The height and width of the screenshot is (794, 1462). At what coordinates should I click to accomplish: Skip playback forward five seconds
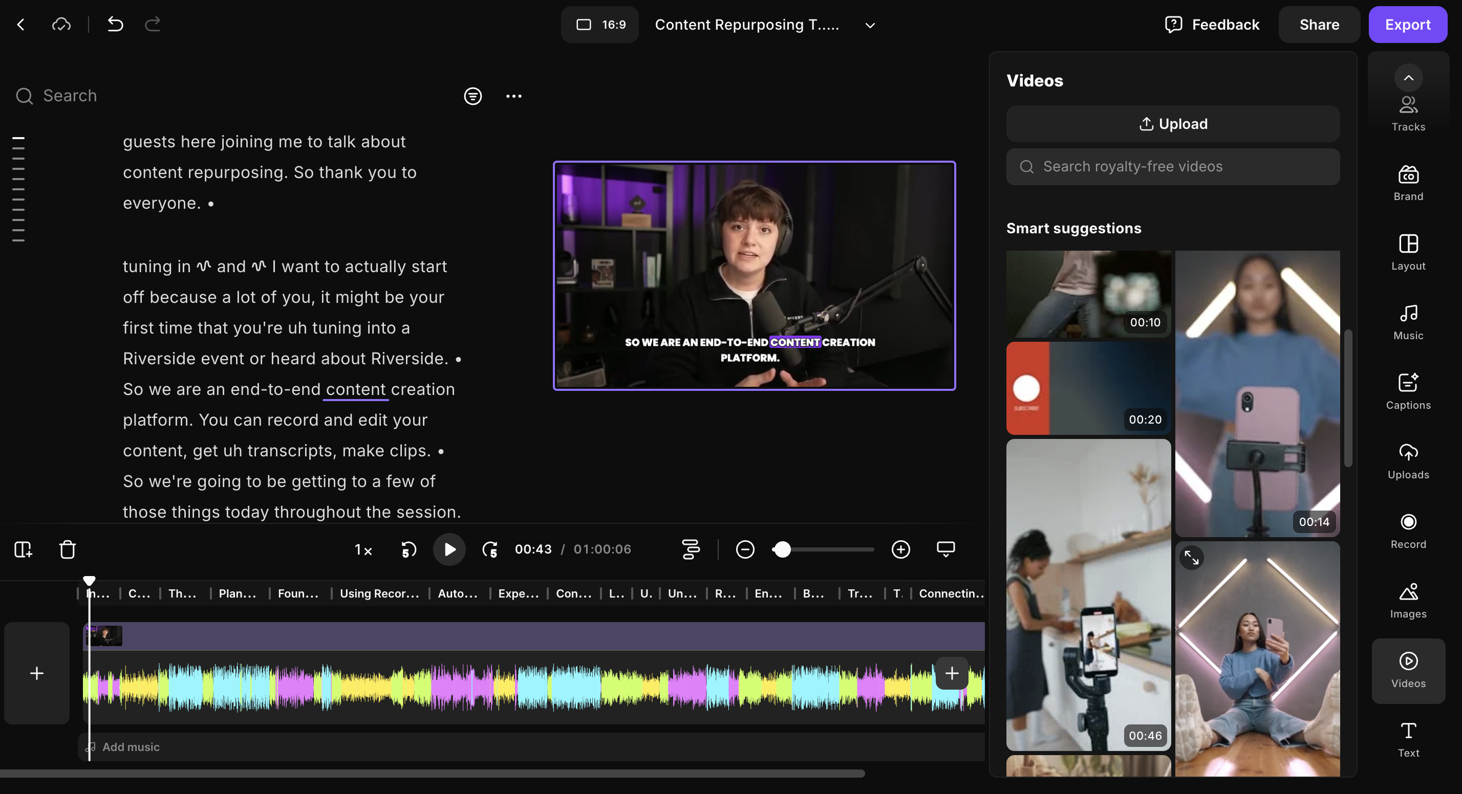(490, 549)
